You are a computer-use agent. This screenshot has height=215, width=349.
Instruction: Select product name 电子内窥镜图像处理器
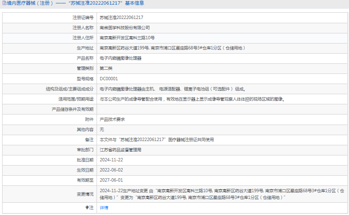coord(121,58)
